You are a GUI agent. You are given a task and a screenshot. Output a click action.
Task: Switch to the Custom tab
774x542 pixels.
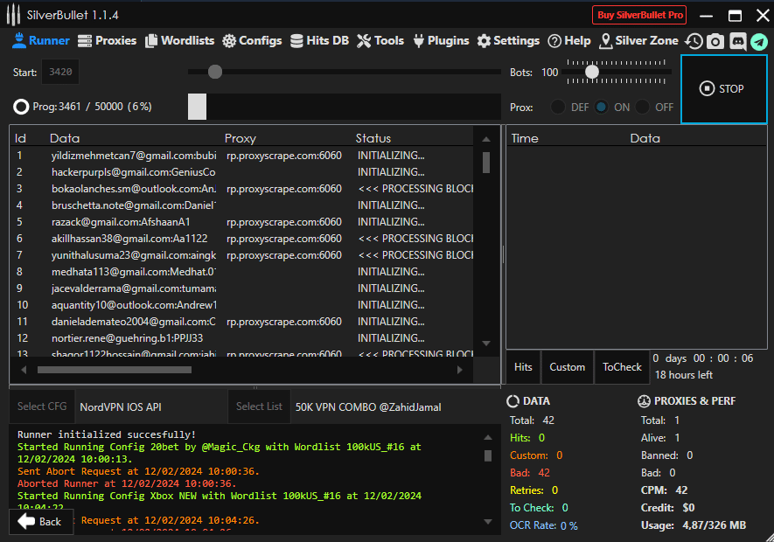tap(567, 367)
